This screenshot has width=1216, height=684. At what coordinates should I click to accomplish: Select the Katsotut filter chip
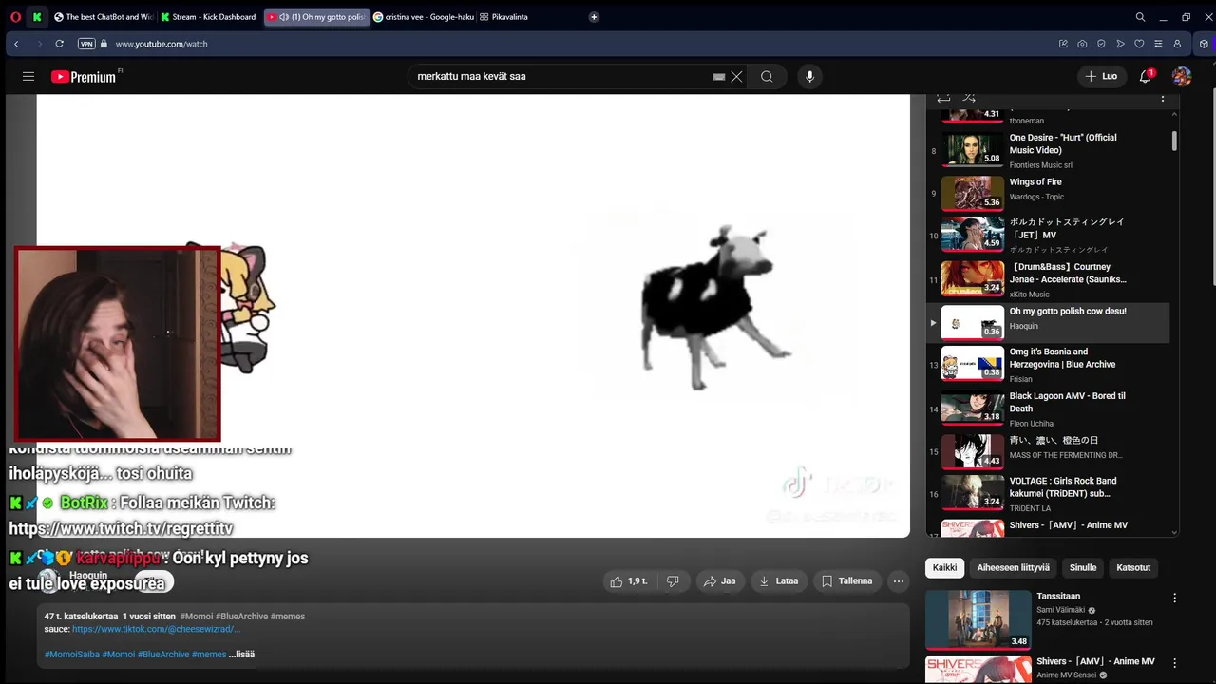coord(1133,568)
